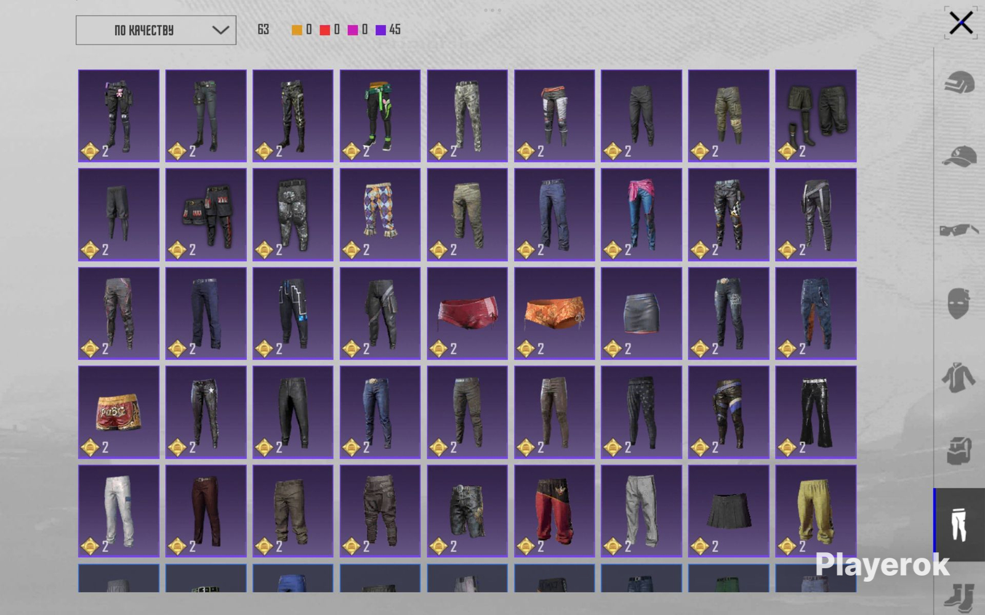Select the black shiny flared pants
The height and width of the screenshot is (615, 985).
816,412
